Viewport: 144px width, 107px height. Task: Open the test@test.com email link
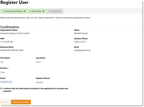[6, 82]
